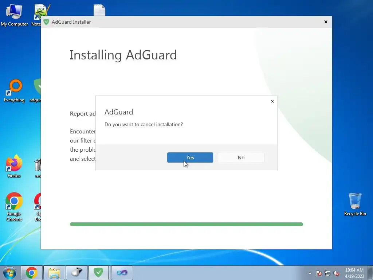Show hidden system tray icons
This screenshot has height=280, width=373.
pos(310,273)
